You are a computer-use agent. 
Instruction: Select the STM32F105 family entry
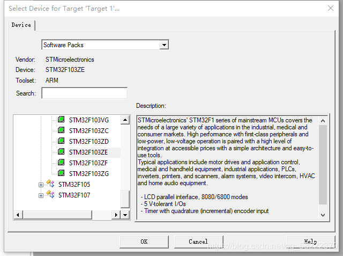click(x=74, y=185)
